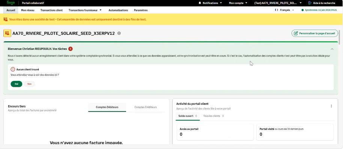Switch to Comptes Créditeurs tab
Viewport: 343px width, 149px height.
146,107
